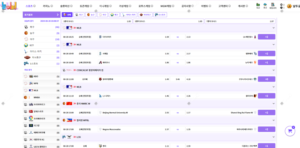Open NPB league in sidebar
300x148 pixels.
42,83
